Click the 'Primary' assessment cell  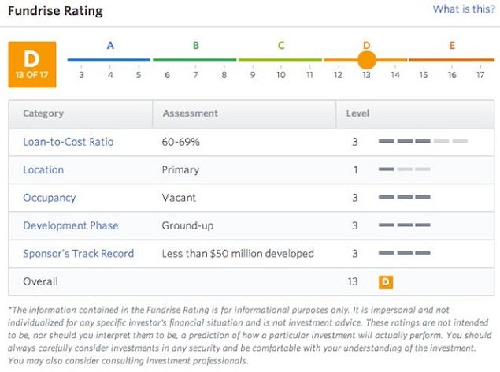(x=180, y=169)
